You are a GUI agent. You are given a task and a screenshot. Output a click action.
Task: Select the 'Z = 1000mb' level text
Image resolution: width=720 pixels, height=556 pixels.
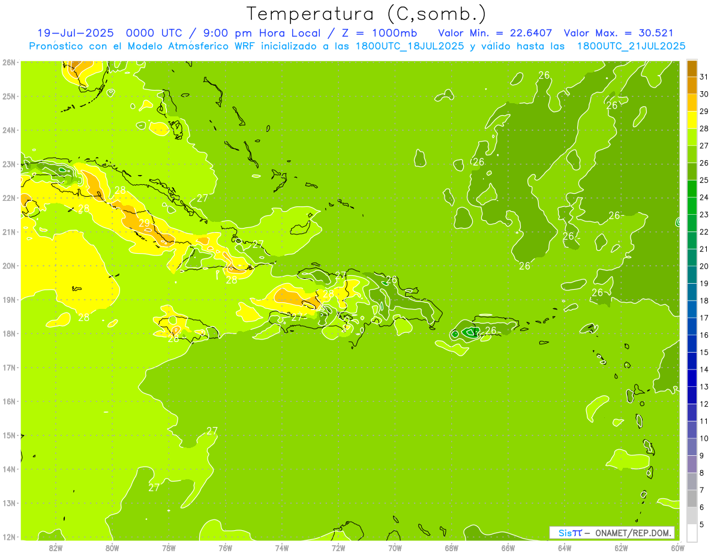[x=379, y=33]
